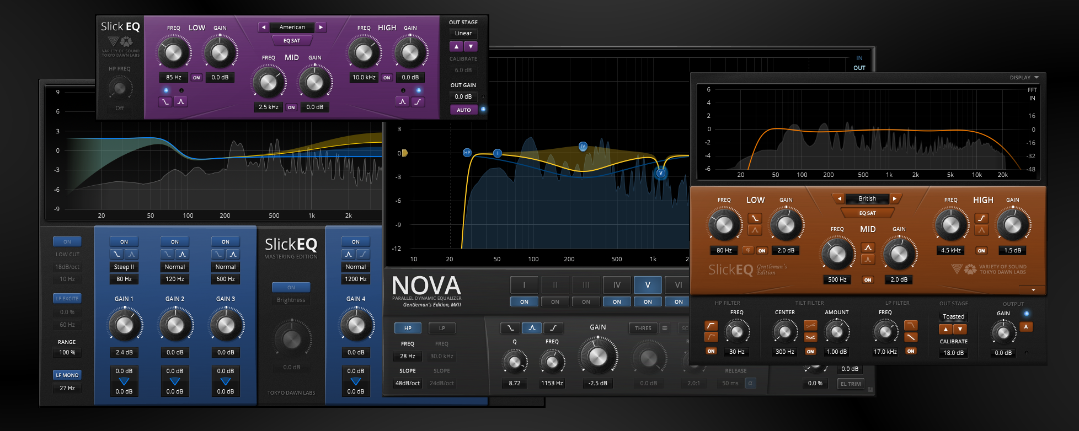Toggle purple SlickEQ MID band ON button
1079x431 pixels.
(291, 107)
